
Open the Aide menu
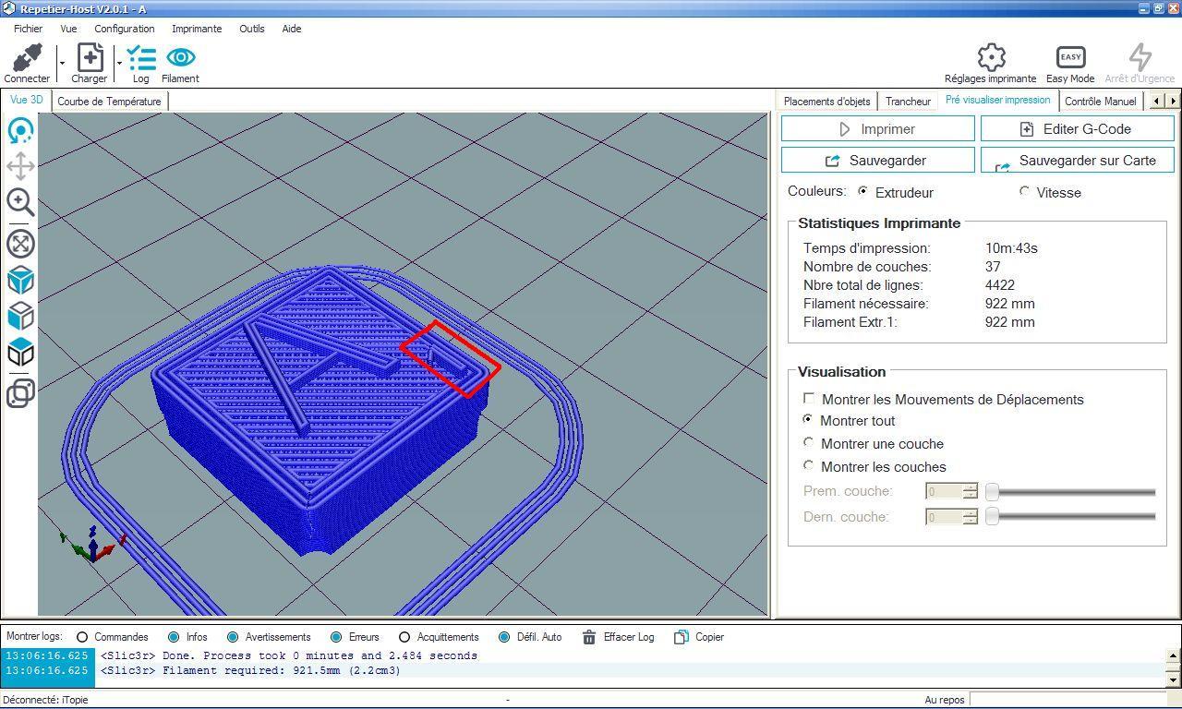tap(291, 29)
